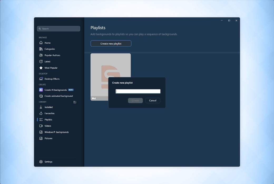Open Popular Authors label
The image size is (274, 184).
click(52, 55)
